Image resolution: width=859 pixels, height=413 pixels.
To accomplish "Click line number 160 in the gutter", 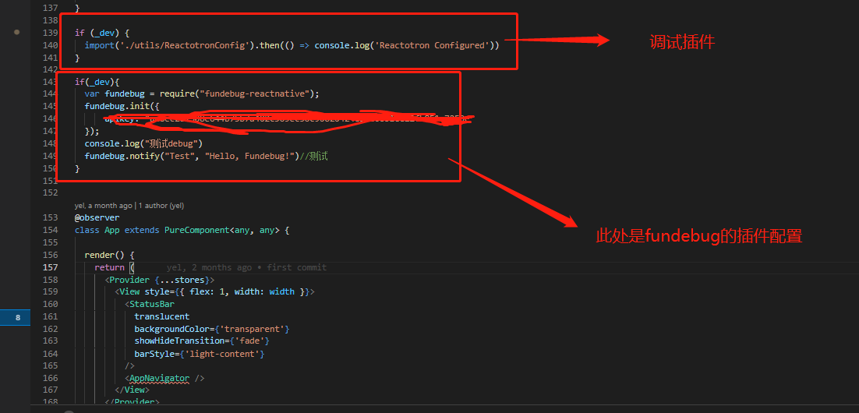I will click(x=50, y=304).
